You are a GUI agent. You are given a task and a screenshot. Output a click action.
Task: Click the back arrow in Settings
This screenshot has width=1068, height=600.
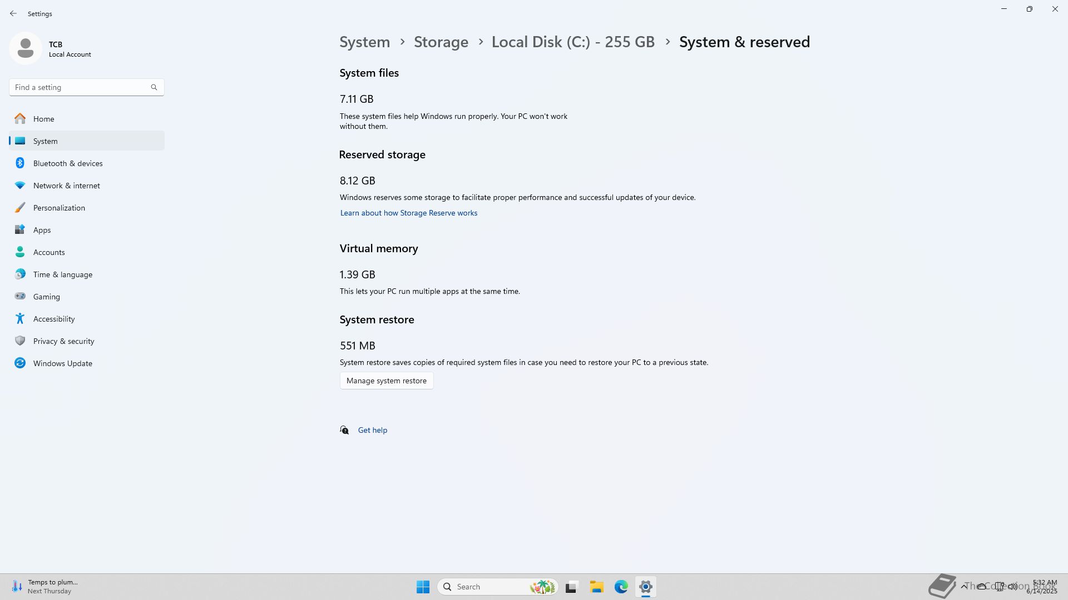[x=13, y=13]
